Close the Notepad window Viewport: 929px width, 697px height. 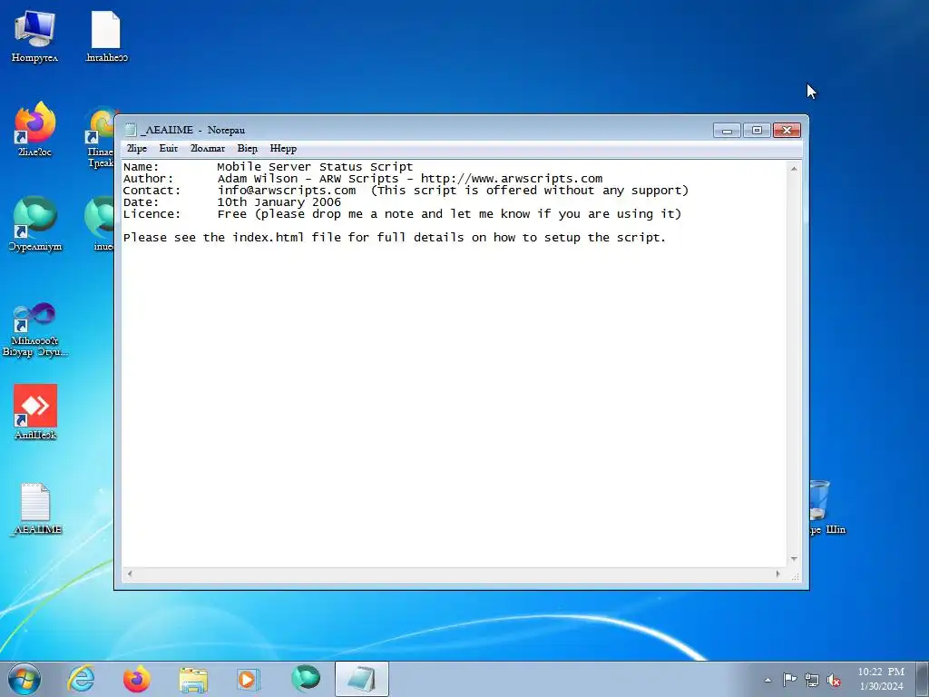[x=787, y=131]
